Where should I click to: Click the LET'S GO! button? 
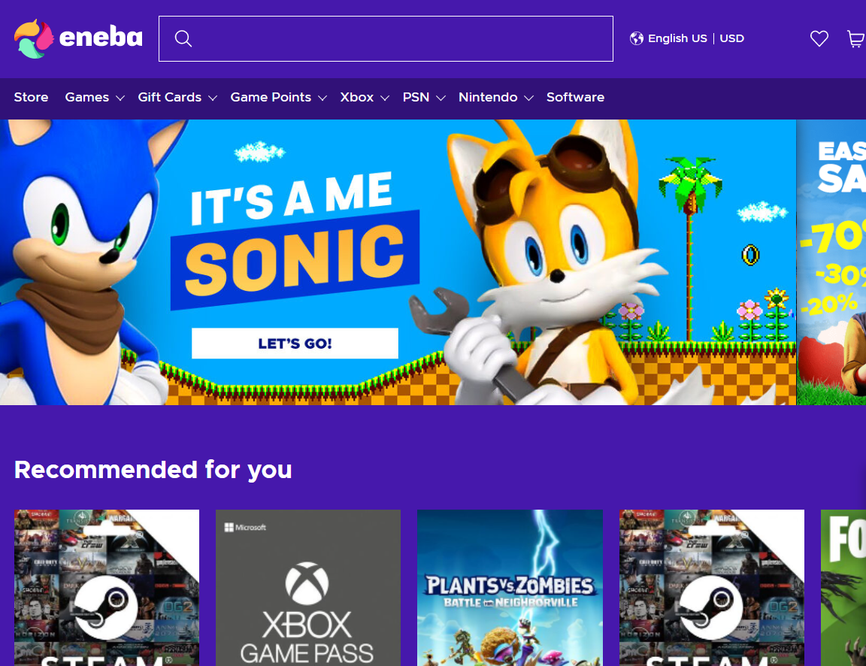click(x=295, y=344)
